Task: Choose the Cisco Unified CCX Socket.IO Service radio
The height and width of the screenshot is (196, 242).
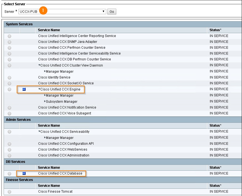Action: point(9,84)
